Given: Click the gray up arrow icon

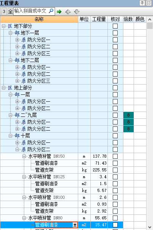Looking at the screenshot, I should tap(68, 11).
